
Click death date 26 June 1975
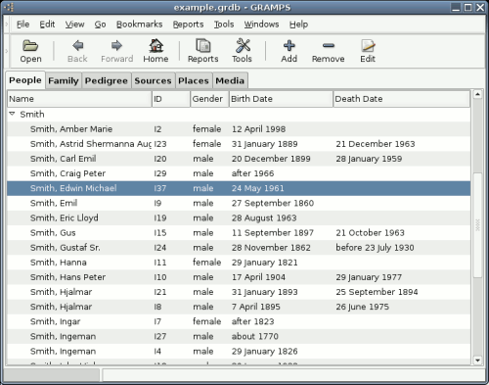pos(362,307)
